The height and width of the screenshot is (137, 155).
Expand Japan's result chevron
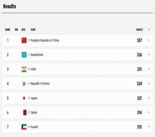point(149,98)
